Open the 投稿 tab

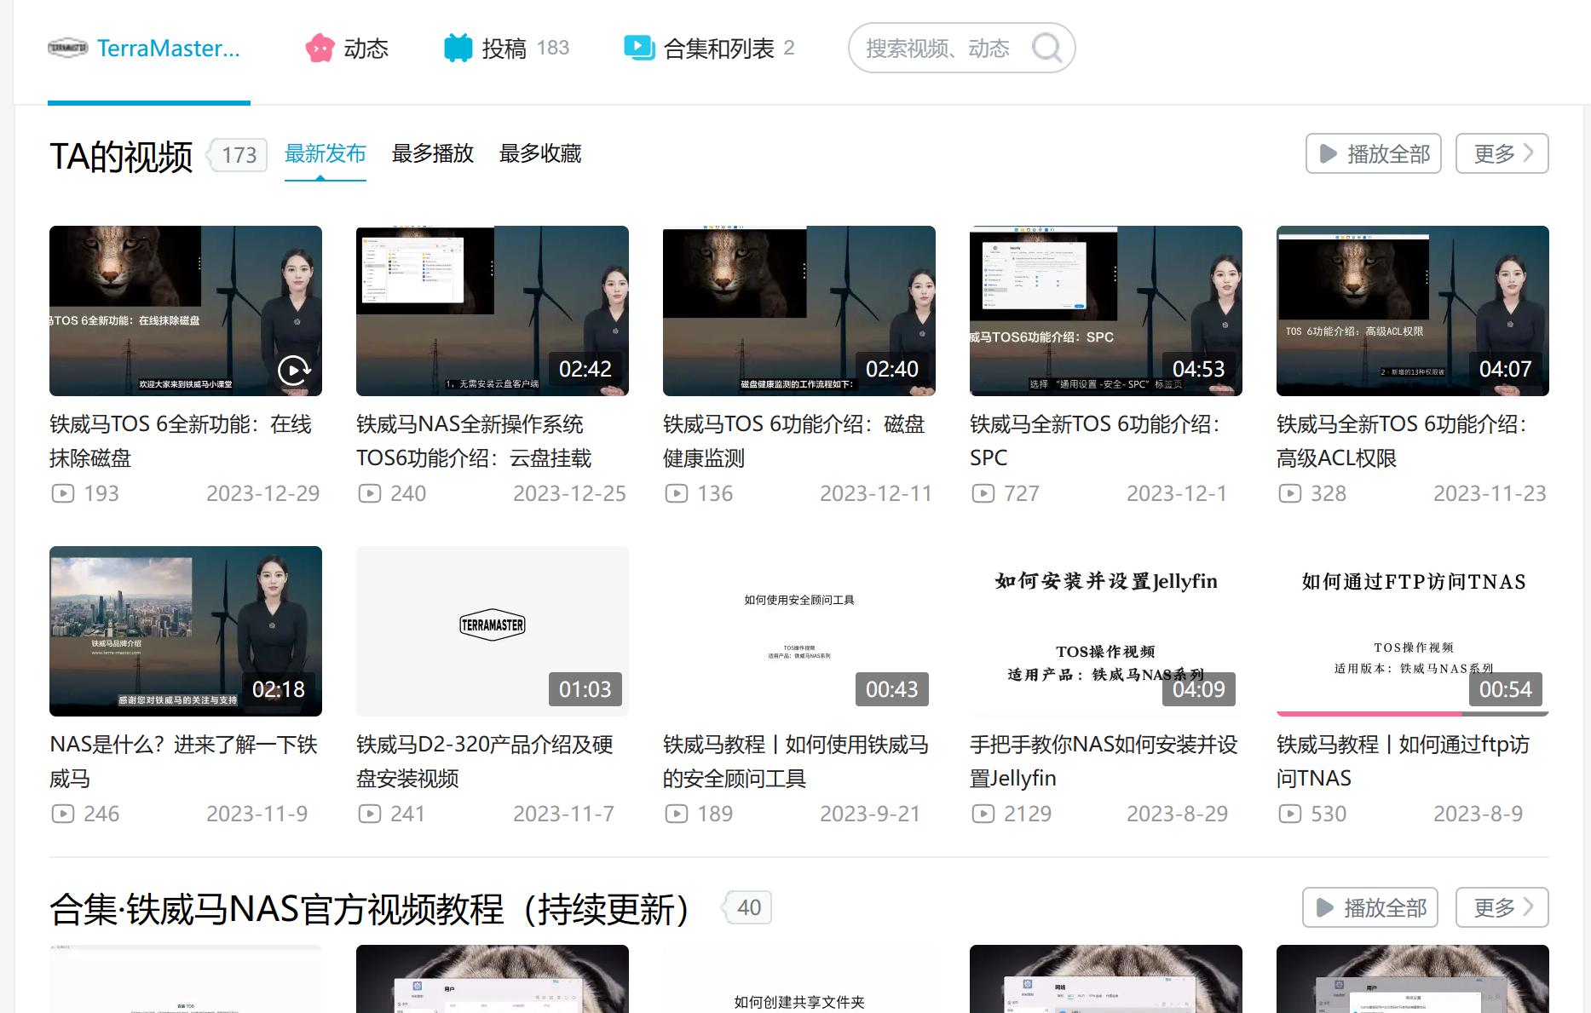tap(506, 49)
